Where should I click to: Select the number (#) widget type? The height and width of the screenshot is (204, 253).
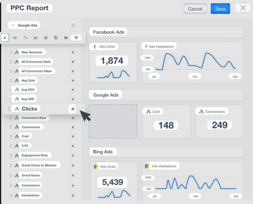5,38
